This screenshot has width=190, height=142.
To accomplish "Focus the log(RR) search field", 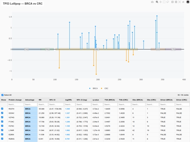I will click(70, 104).
